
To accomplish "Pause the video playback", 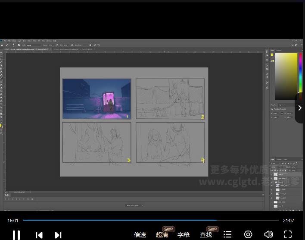I will click(16, 235).
